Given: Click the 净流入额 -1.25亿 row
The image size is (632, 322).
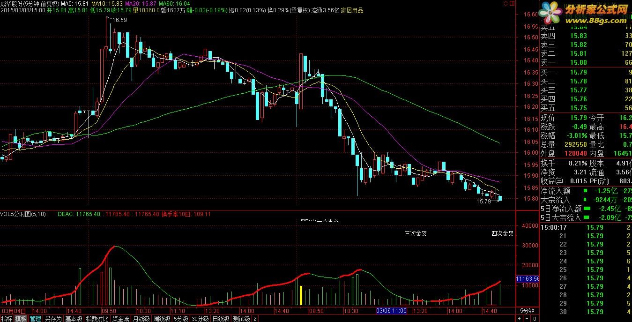Looking at the screenshot, I should click(x=587, y=191).
